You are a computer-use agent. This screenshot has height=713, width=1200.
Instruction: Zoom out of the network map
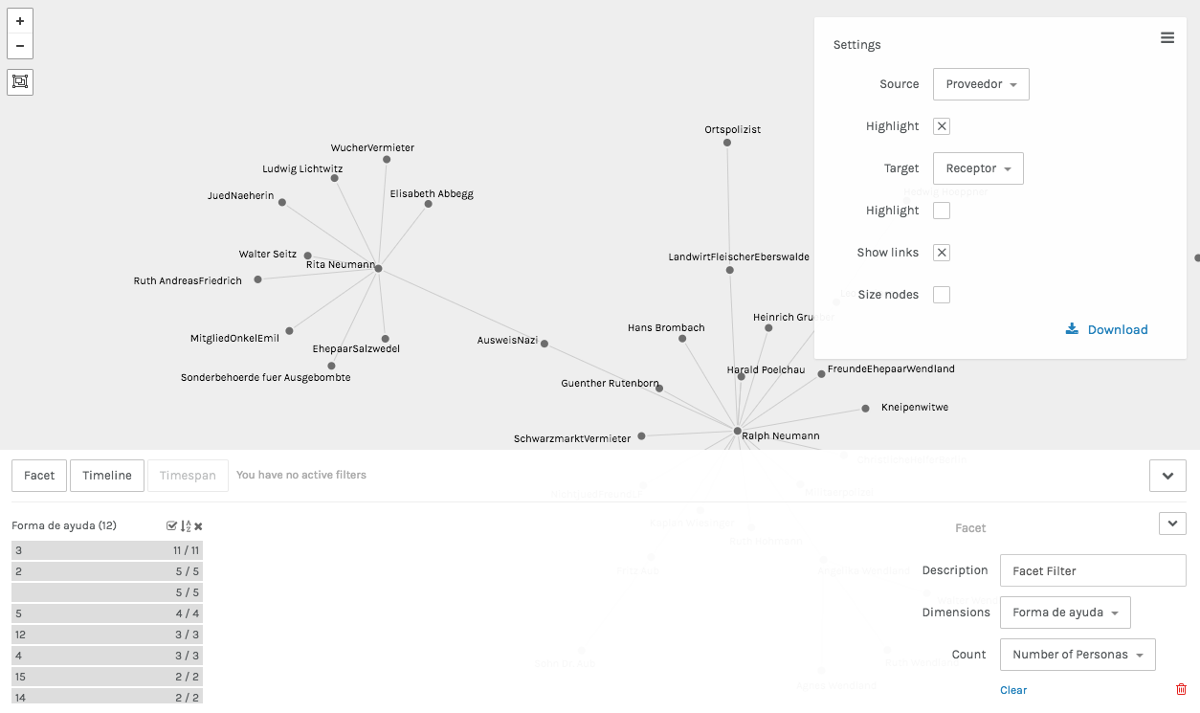[x=20, y=46]
